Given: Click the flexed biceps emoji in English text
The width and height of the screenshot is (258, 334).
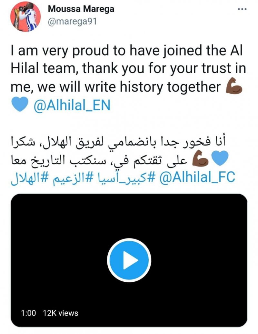Looking at the screenshot, I should pyautogui.click(x=234, y=87).
